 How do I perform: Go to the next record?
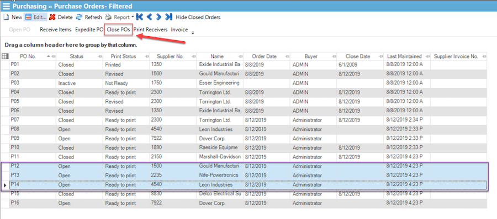coord(159,17)
